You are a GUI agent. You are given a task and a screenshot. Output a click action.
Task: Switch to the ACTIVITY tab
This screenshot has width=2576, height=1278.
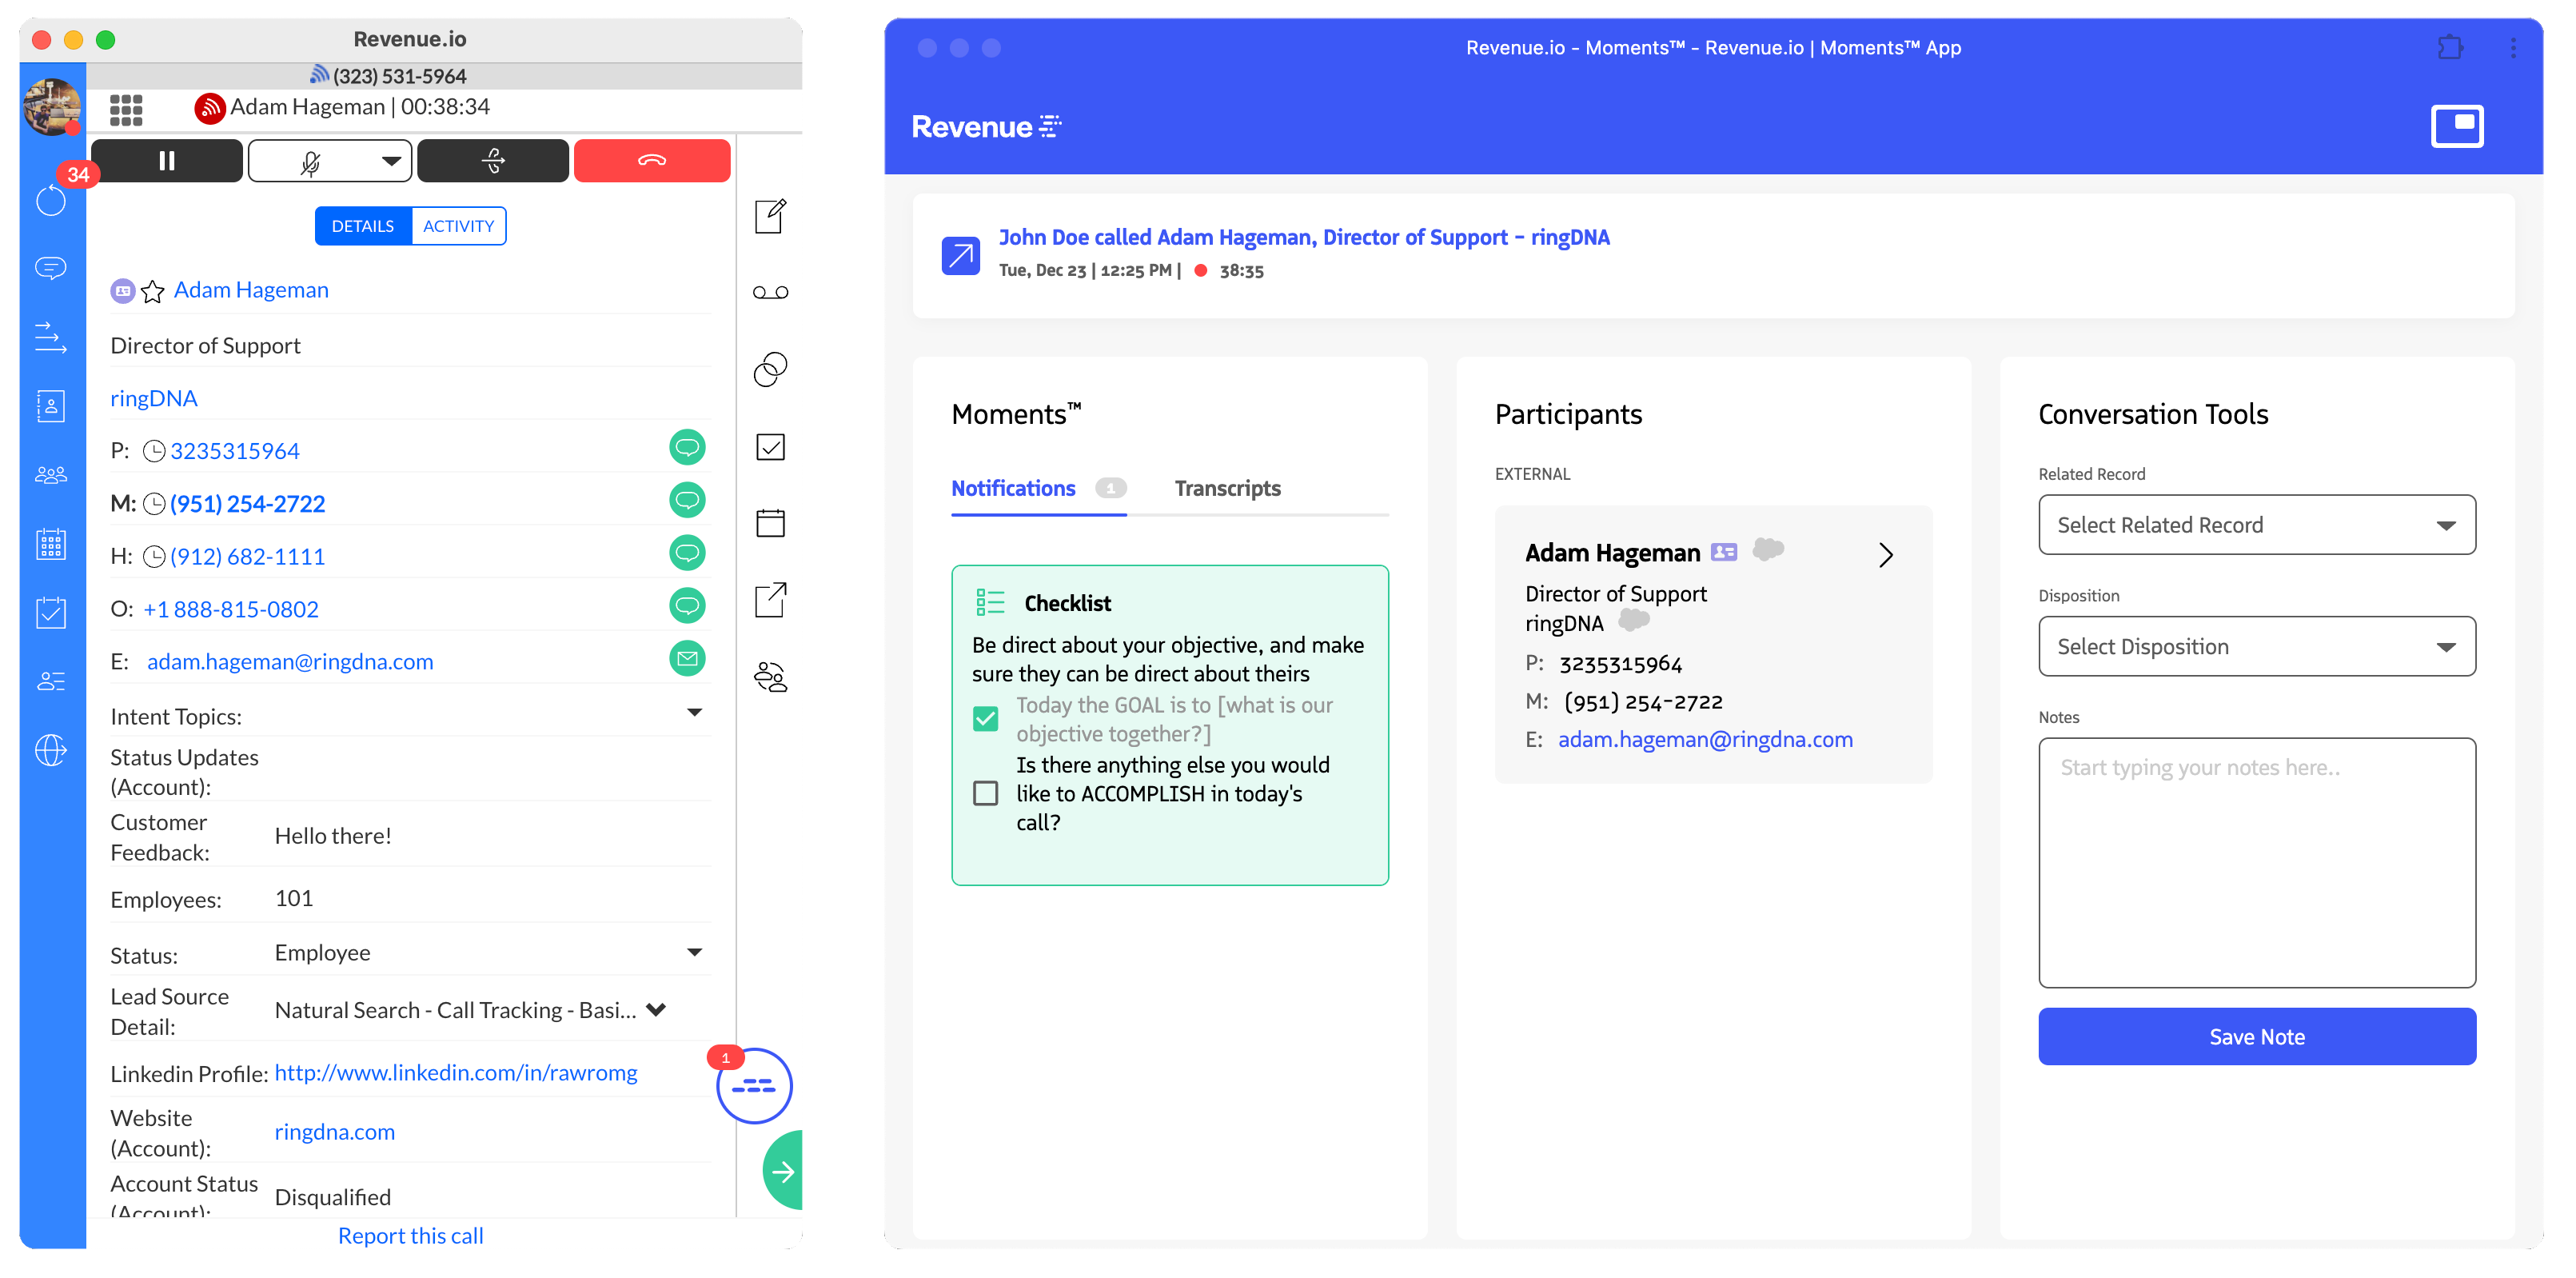[x=458, y=225]
